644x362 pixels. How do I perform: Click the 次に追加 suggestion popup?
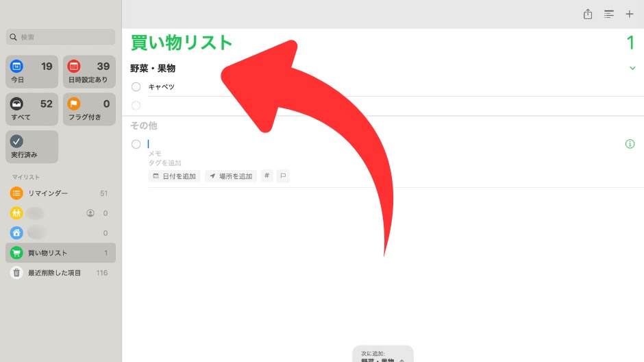(383, 354)
